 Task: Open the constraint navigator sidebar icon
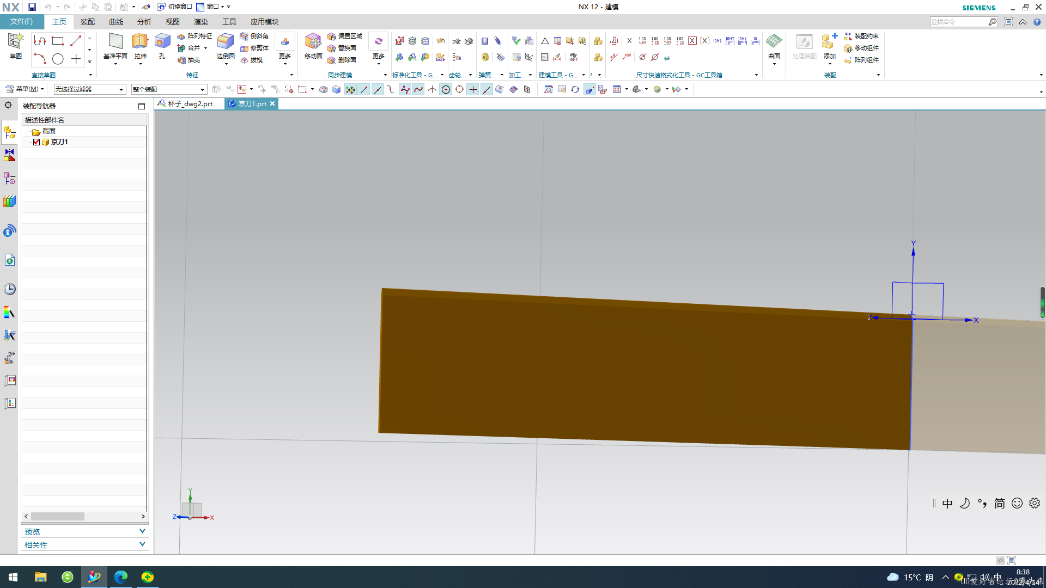[x=9, y=155]
